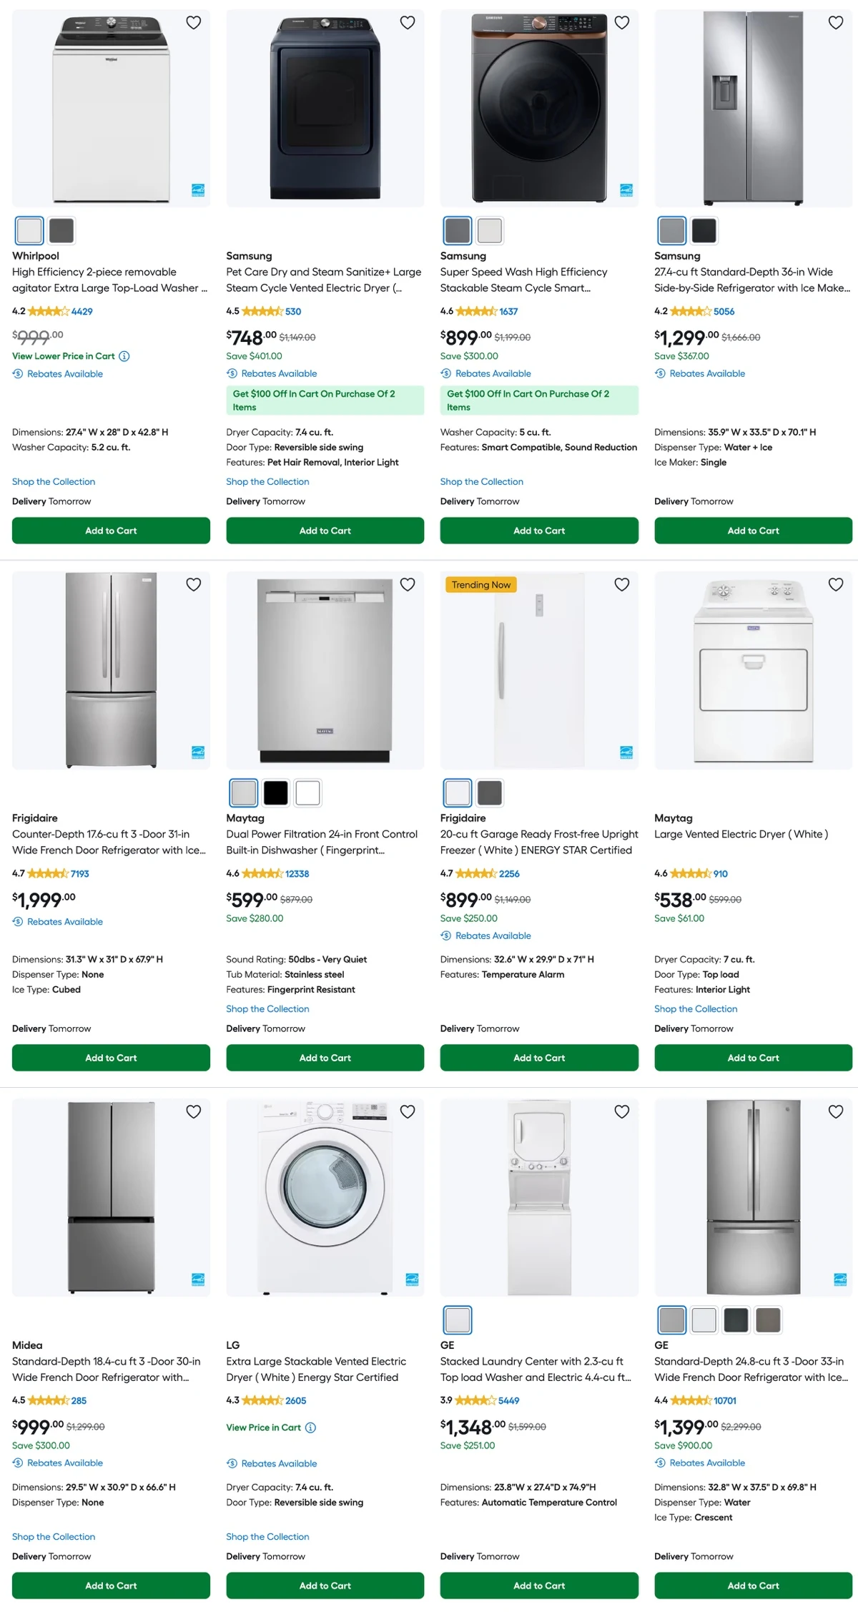
Task: Select the black color swatch for Maytag dishwasher
Action: tap(275, 792)
